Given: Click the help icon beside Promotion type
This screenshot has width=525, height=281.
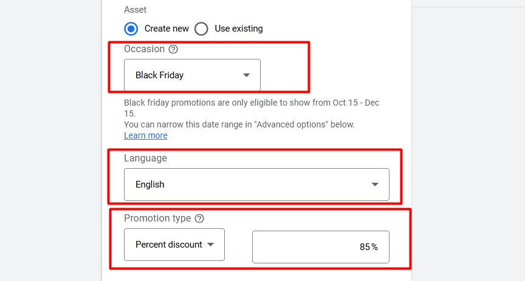Looking at the screenshot, I should (x=199, y=218).
